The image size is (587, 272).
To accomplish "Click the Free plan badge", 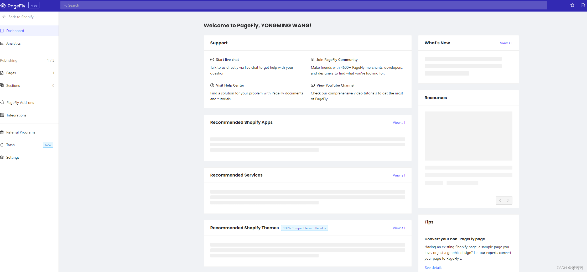I will 34,5.
